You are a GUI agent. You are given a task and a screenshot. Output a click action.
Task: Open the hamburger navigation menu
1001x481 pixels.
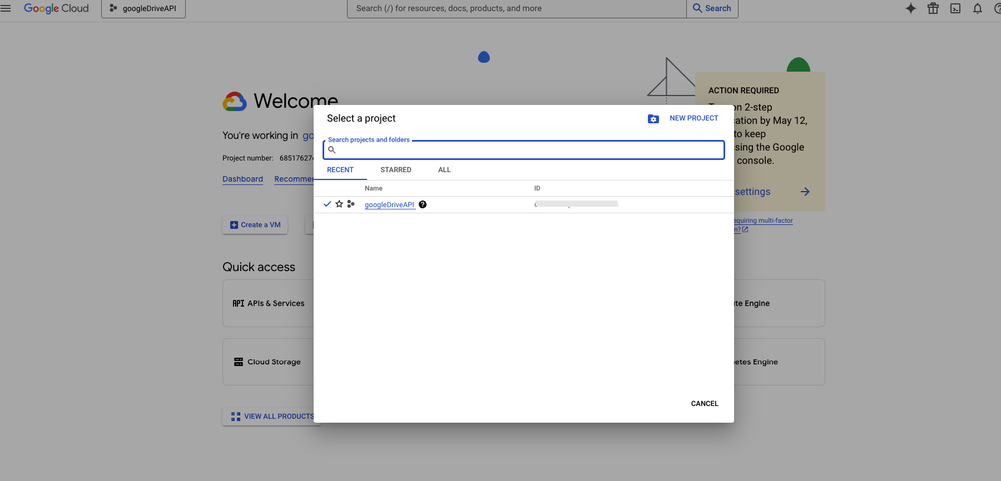(6, 8)
